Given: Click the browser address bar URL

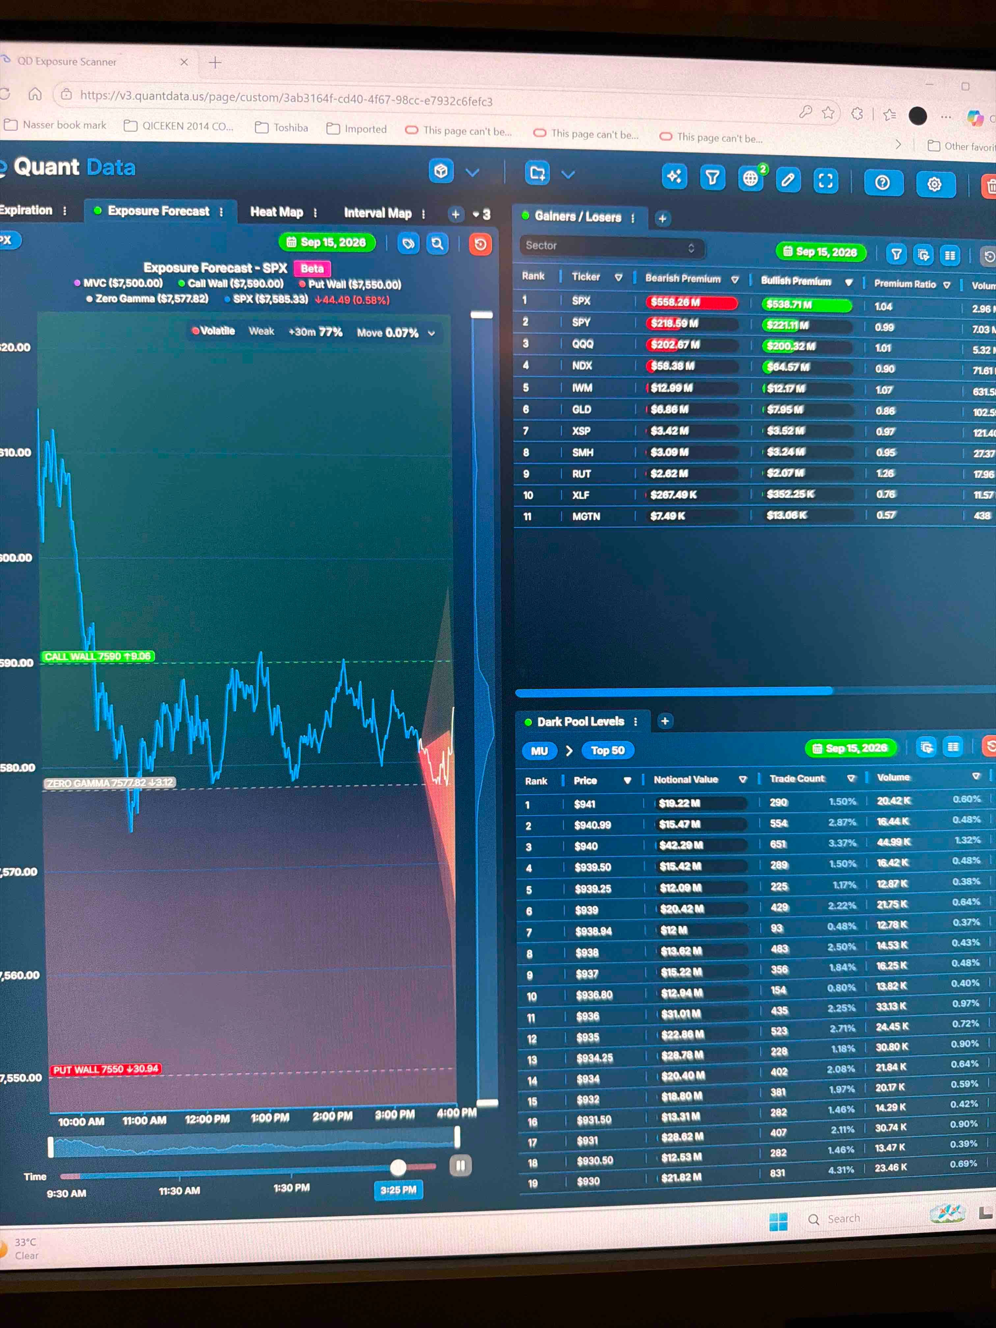Looking at the screenshot, I should tap(286, 98).
